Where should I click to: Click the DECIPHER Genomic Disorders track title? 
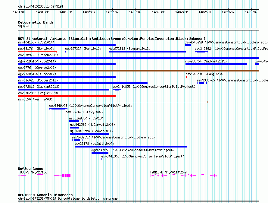pos(45,195)
